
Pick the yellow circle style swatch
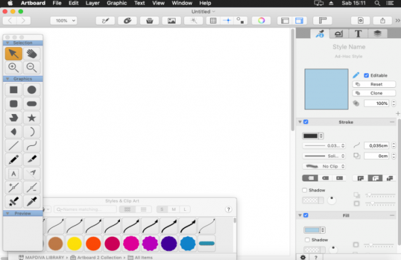click(x=75, y=244)
